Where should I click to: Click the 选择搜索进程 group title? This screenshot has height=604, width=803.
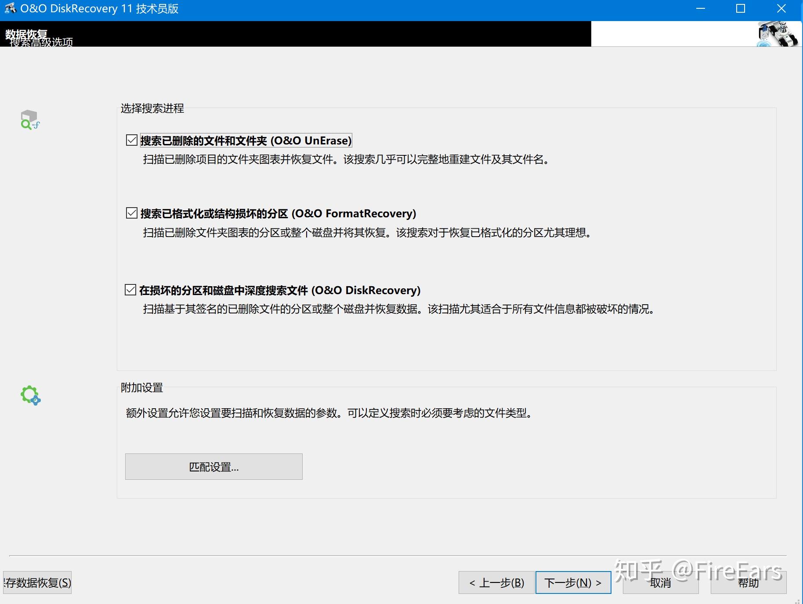(152, 108)
